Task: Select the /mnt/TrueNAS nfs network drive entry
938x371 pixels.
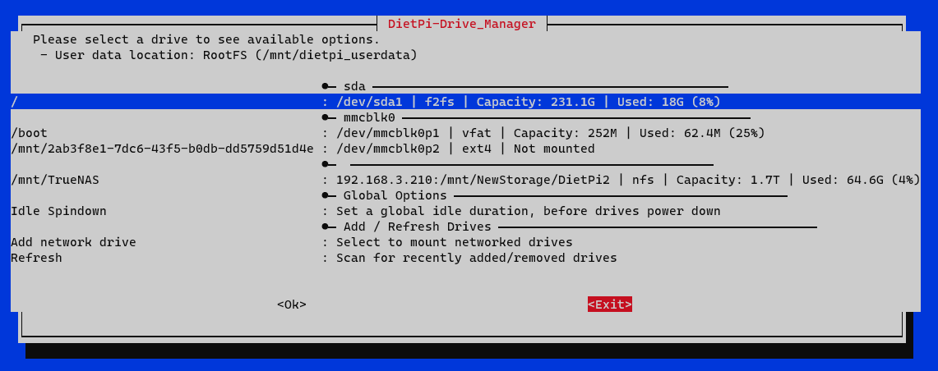Action: (x=465, y=179)
